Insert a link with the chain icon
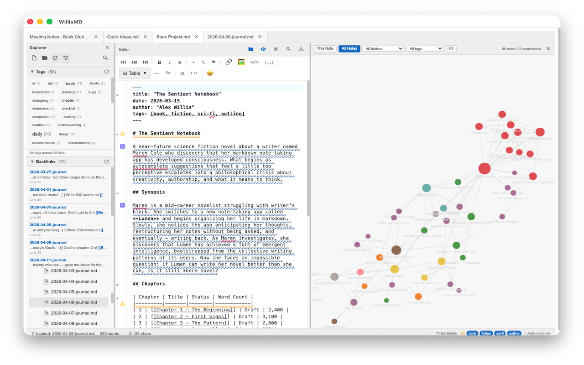This screenshot has height=365, width=584. click(x=228, y=63)
